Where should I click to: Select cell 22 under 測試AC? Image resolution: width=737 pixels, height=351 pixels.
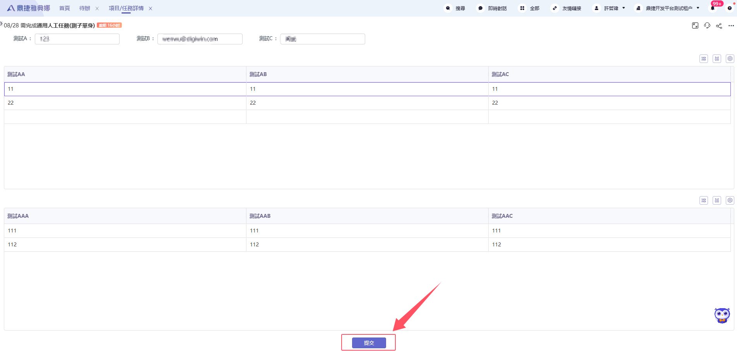(609, 103)
